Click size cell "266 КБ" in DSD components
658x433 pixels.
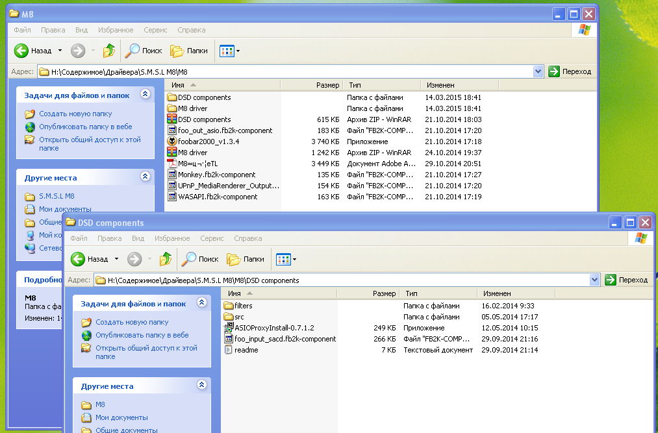(x=385, y=339)
